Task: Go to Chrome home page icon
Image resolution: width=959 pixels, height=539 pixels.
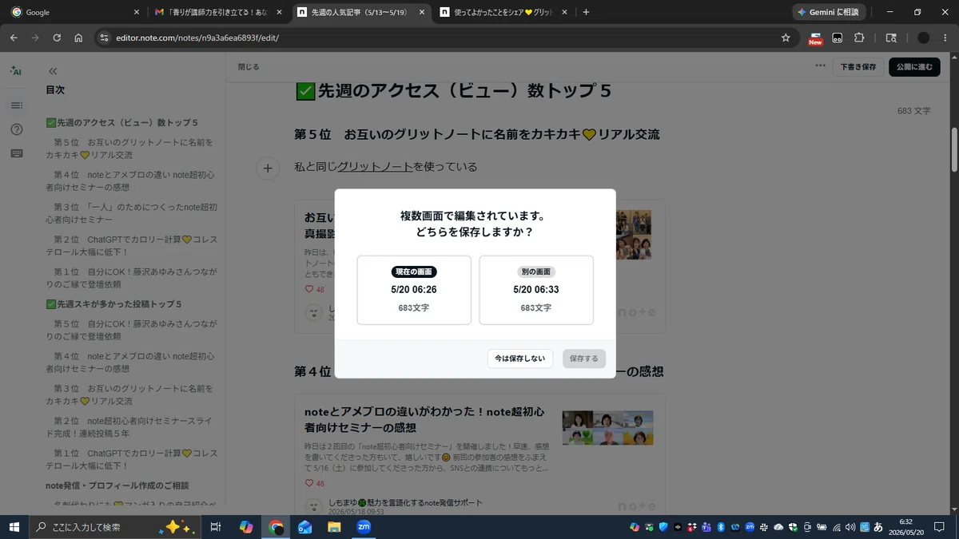Action: [78, 38]
